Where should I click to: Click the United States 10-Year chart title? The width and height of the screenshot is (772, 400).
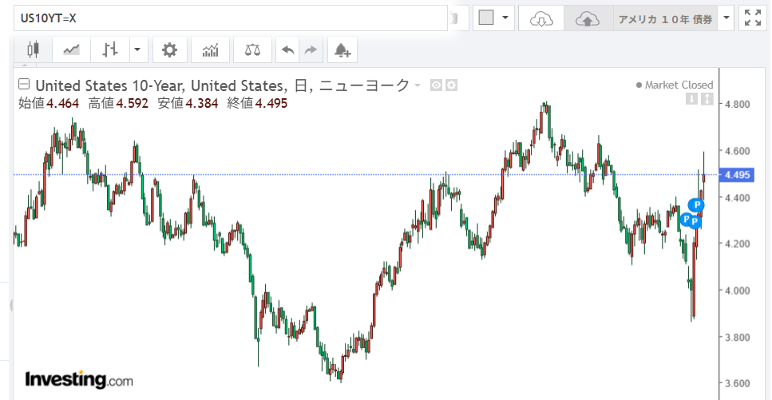coord(223,85)
